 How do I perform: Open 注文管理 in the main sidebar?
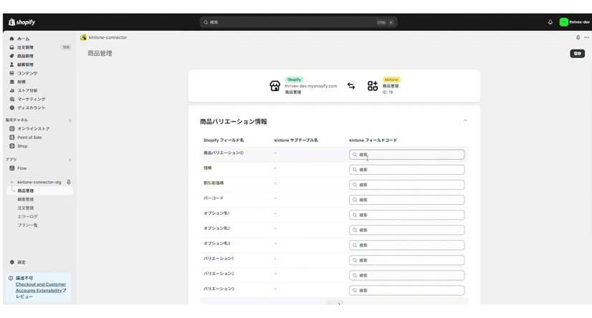point(25,47)
